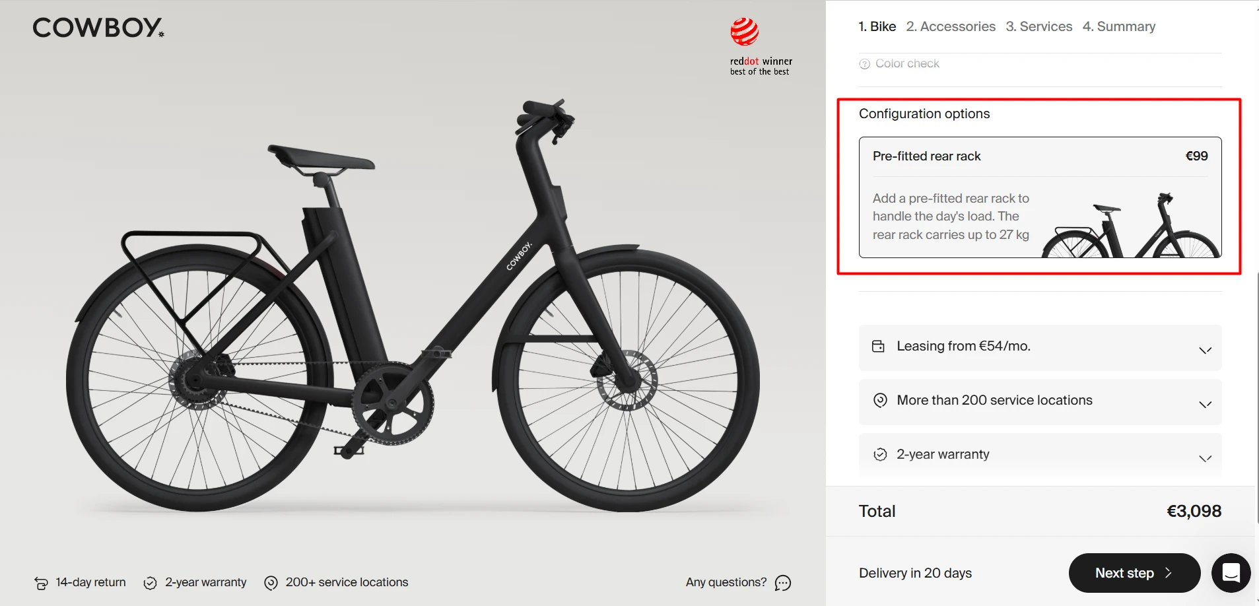Expand More than 200 service locations

1040,401
